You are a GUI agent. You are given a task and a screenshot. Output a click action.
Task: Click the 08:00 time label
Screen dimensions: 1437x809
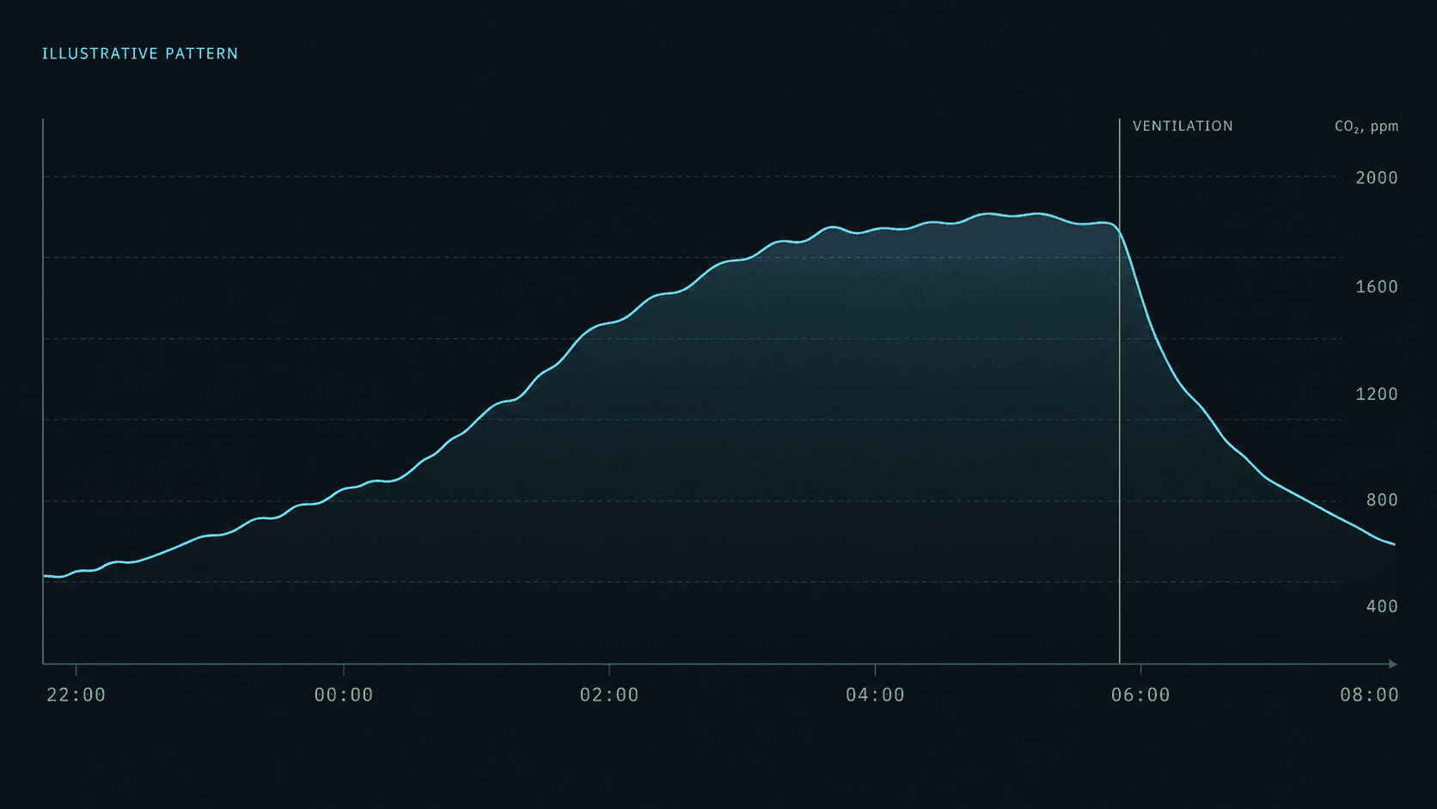pyautogui.click(x=1369, y=695)
